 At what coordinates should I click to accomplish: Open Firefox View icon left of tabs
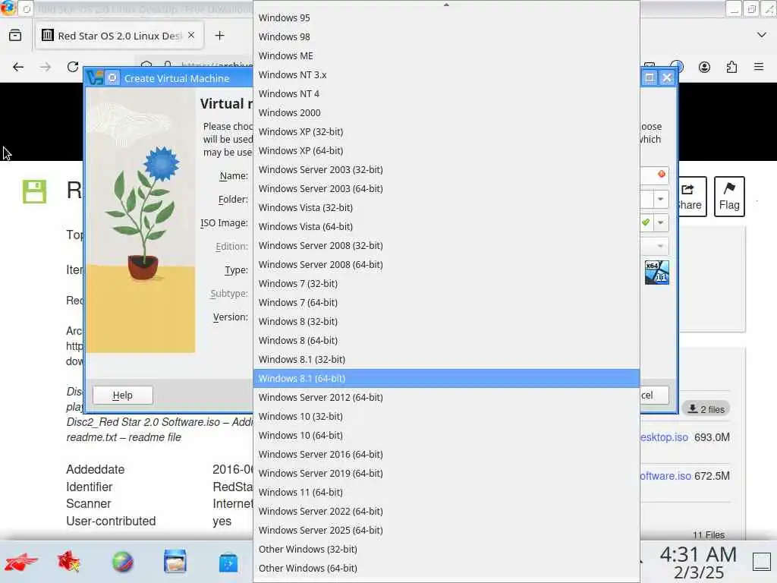15,35
